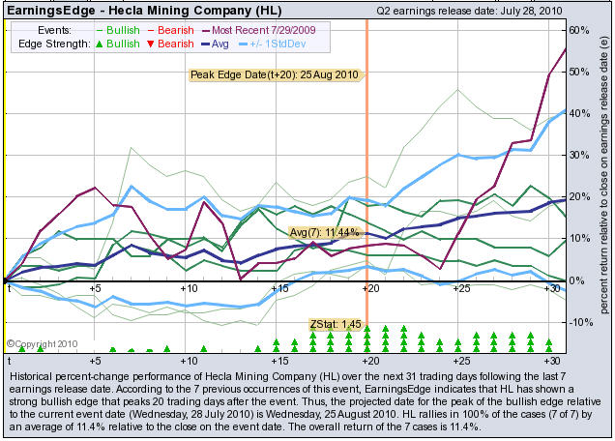615x441 pixels.
Task: Click the 50% y-axis label
Action: click(x=579, y=72)
